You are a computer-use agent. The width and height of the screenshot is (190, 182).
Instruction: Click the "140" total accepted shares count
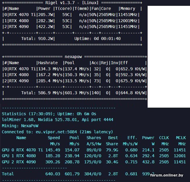(95, 93)
